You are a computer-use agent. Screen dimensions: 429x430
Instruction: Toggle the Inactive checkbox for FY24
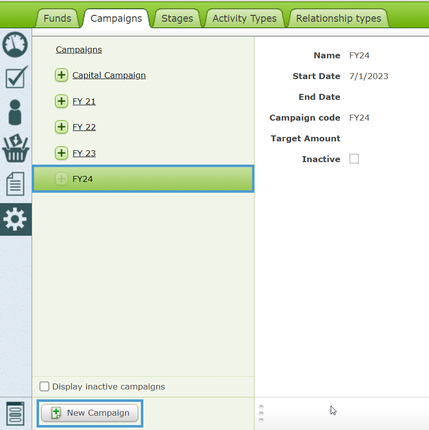click(x=354, y=159)
